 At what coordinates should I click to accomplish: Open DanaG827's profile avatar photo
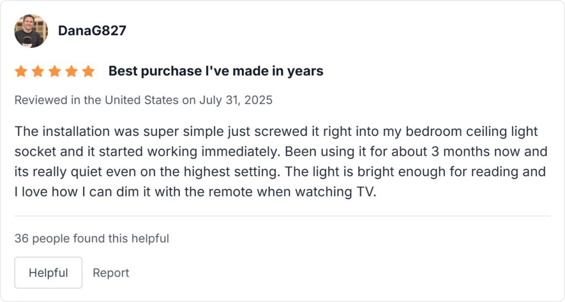(x=31, y=31)
